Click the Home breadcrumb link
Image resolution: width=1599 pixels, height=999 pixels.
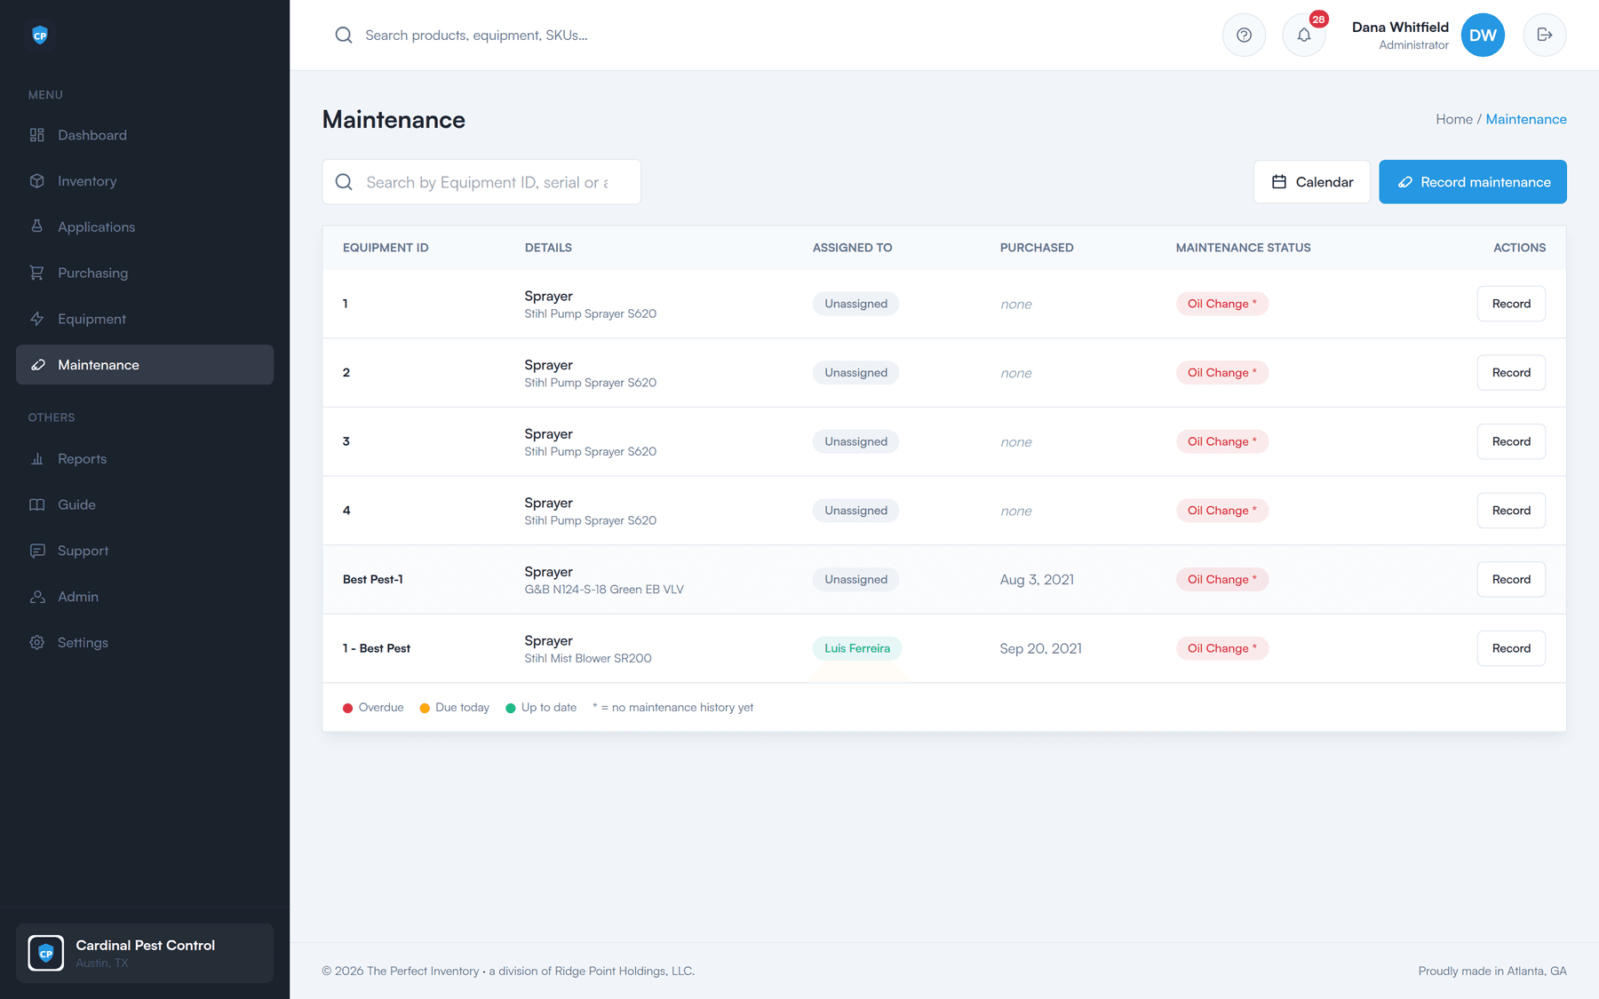coord(1453,119)
